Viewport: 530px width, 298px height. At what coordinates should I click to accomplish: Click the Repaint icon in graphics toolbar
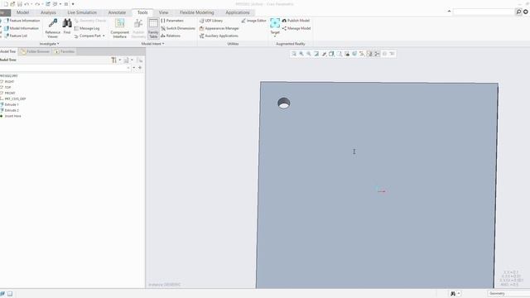(316, 54)
